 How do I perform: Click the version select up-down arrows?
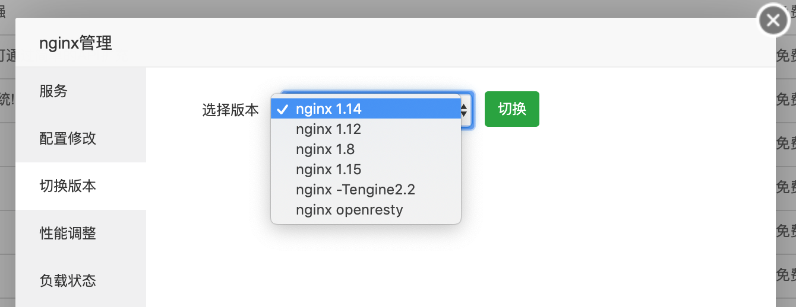466,109
